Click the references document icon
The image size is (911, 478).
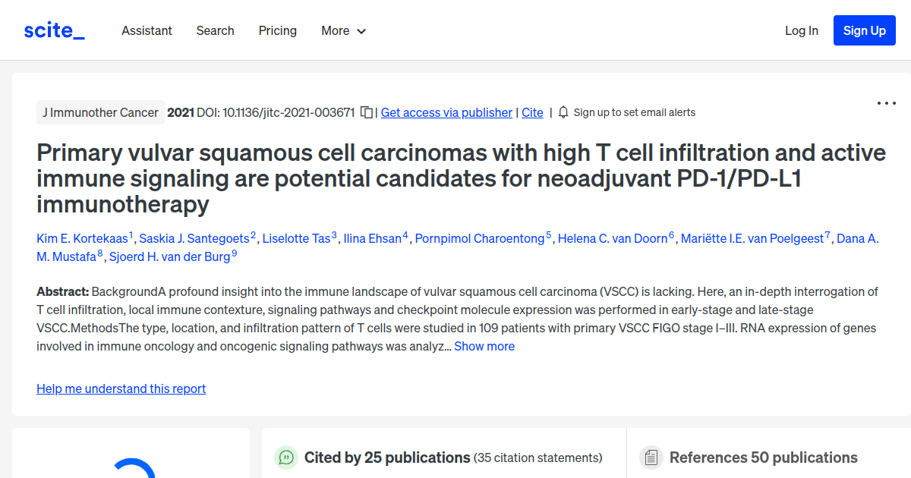(651, 457)
